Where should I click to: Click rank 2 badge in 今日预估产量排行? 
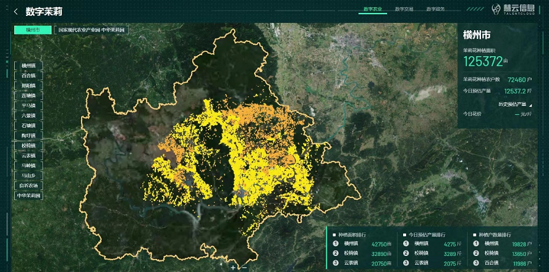point(405,253)
